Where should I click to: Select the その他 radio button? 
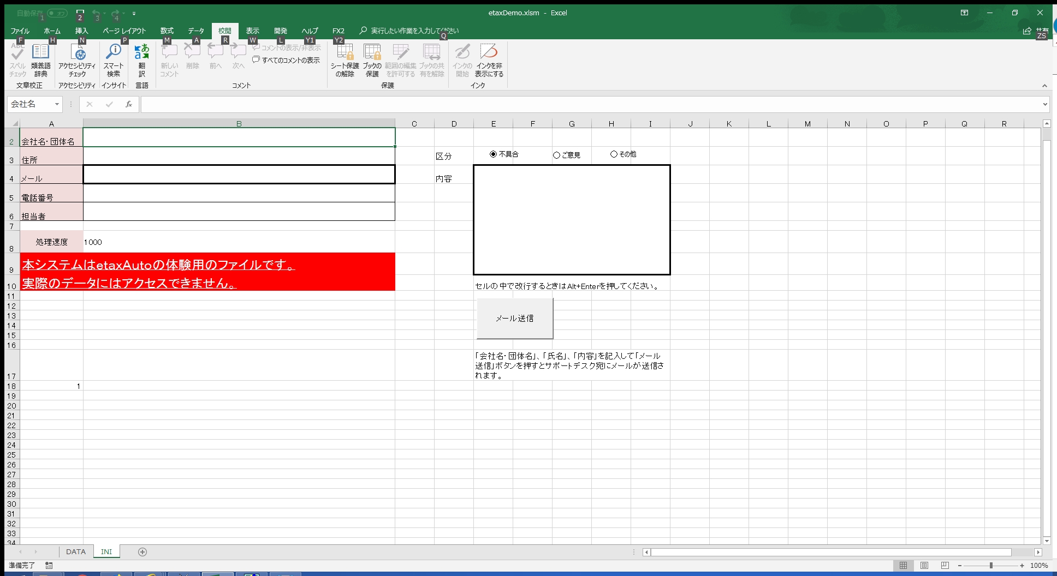point(614,154)
